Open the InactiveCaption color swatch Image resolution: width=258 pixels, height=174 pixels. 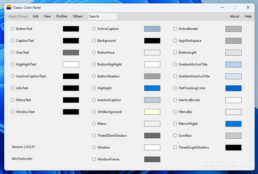[x=152, y=100]
